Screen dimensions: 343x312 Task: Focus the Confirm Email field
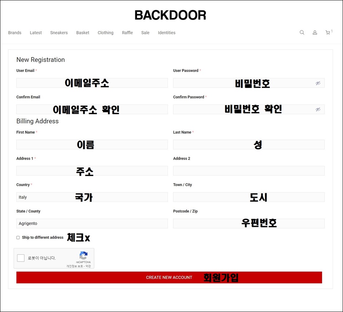tap(92, 109)
